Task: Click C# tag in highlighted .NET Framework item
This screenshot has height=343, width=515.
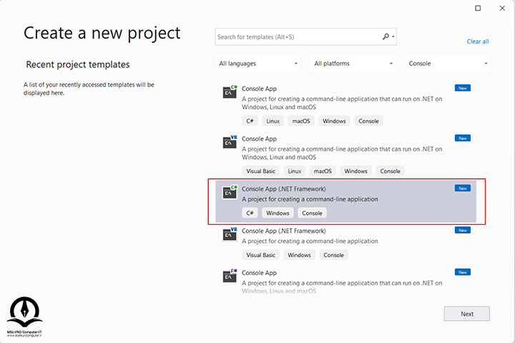Action: (x=250, y=213)
